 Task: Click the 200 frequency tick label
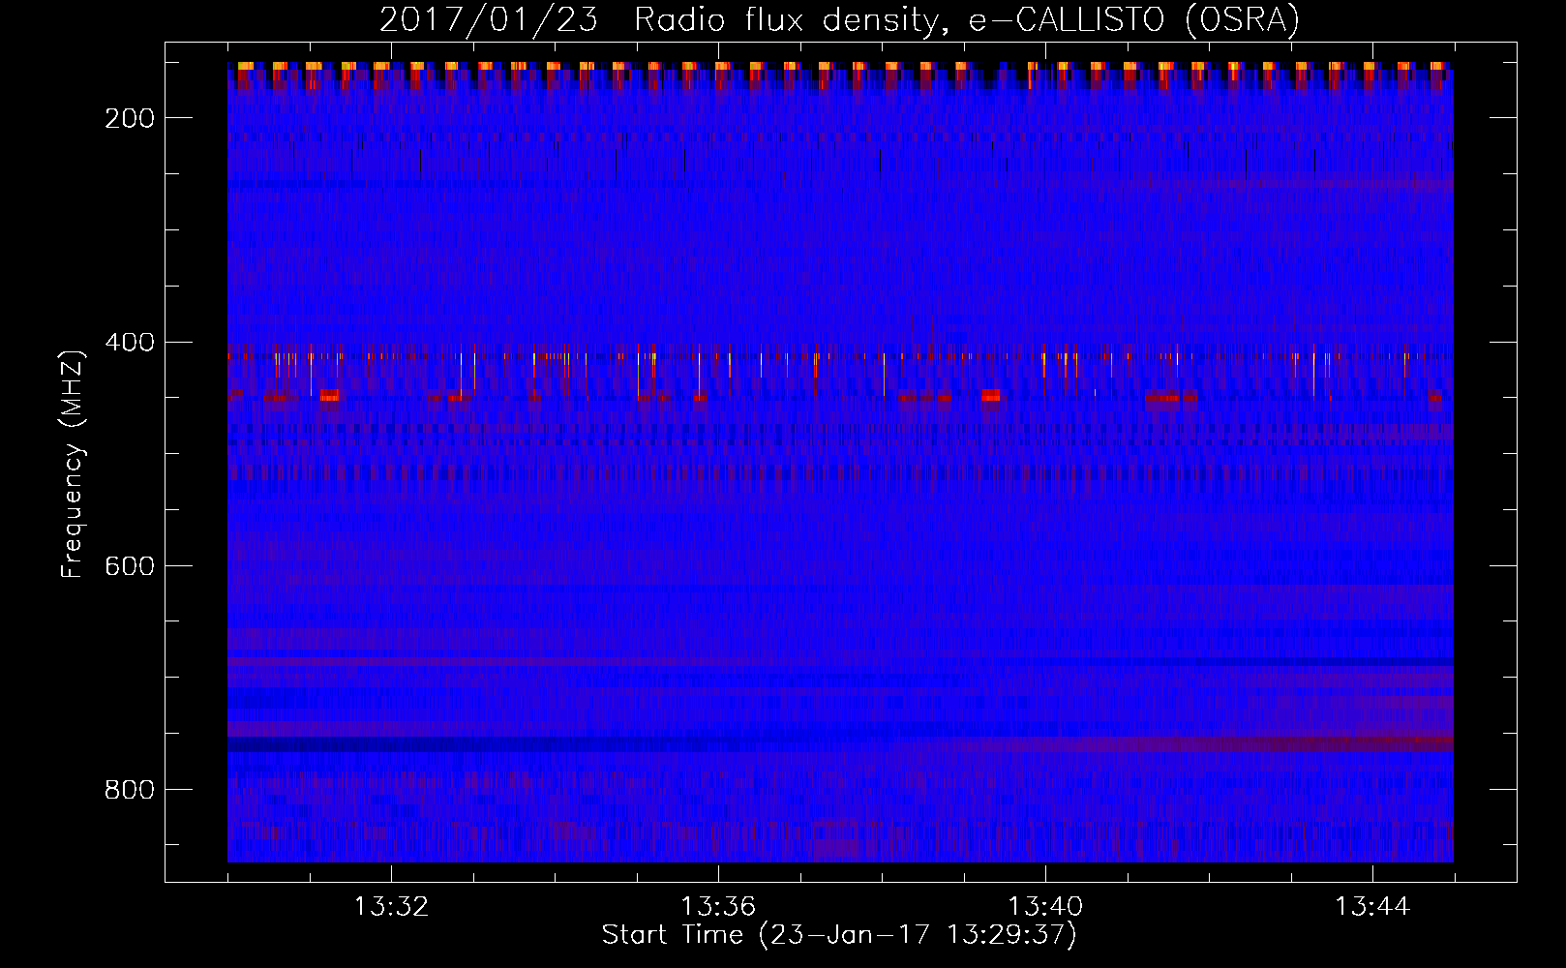click(x=129, y=118)
